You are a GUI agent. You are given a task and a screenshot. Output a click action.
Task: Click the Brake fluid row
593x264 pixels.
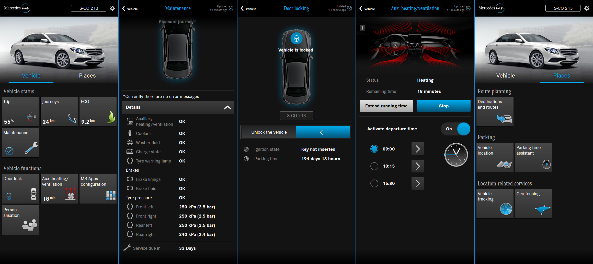(178, 188)
